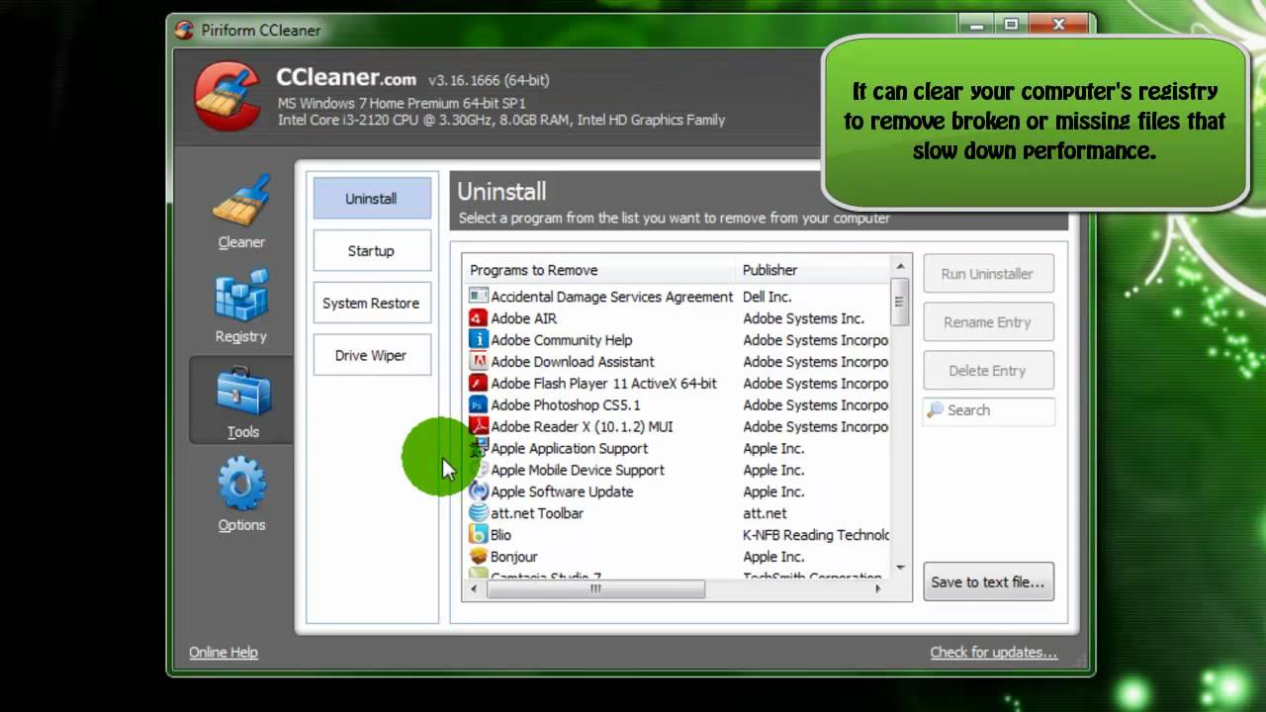
Task: Select Apple Application Support row
Action: (678, 448)
